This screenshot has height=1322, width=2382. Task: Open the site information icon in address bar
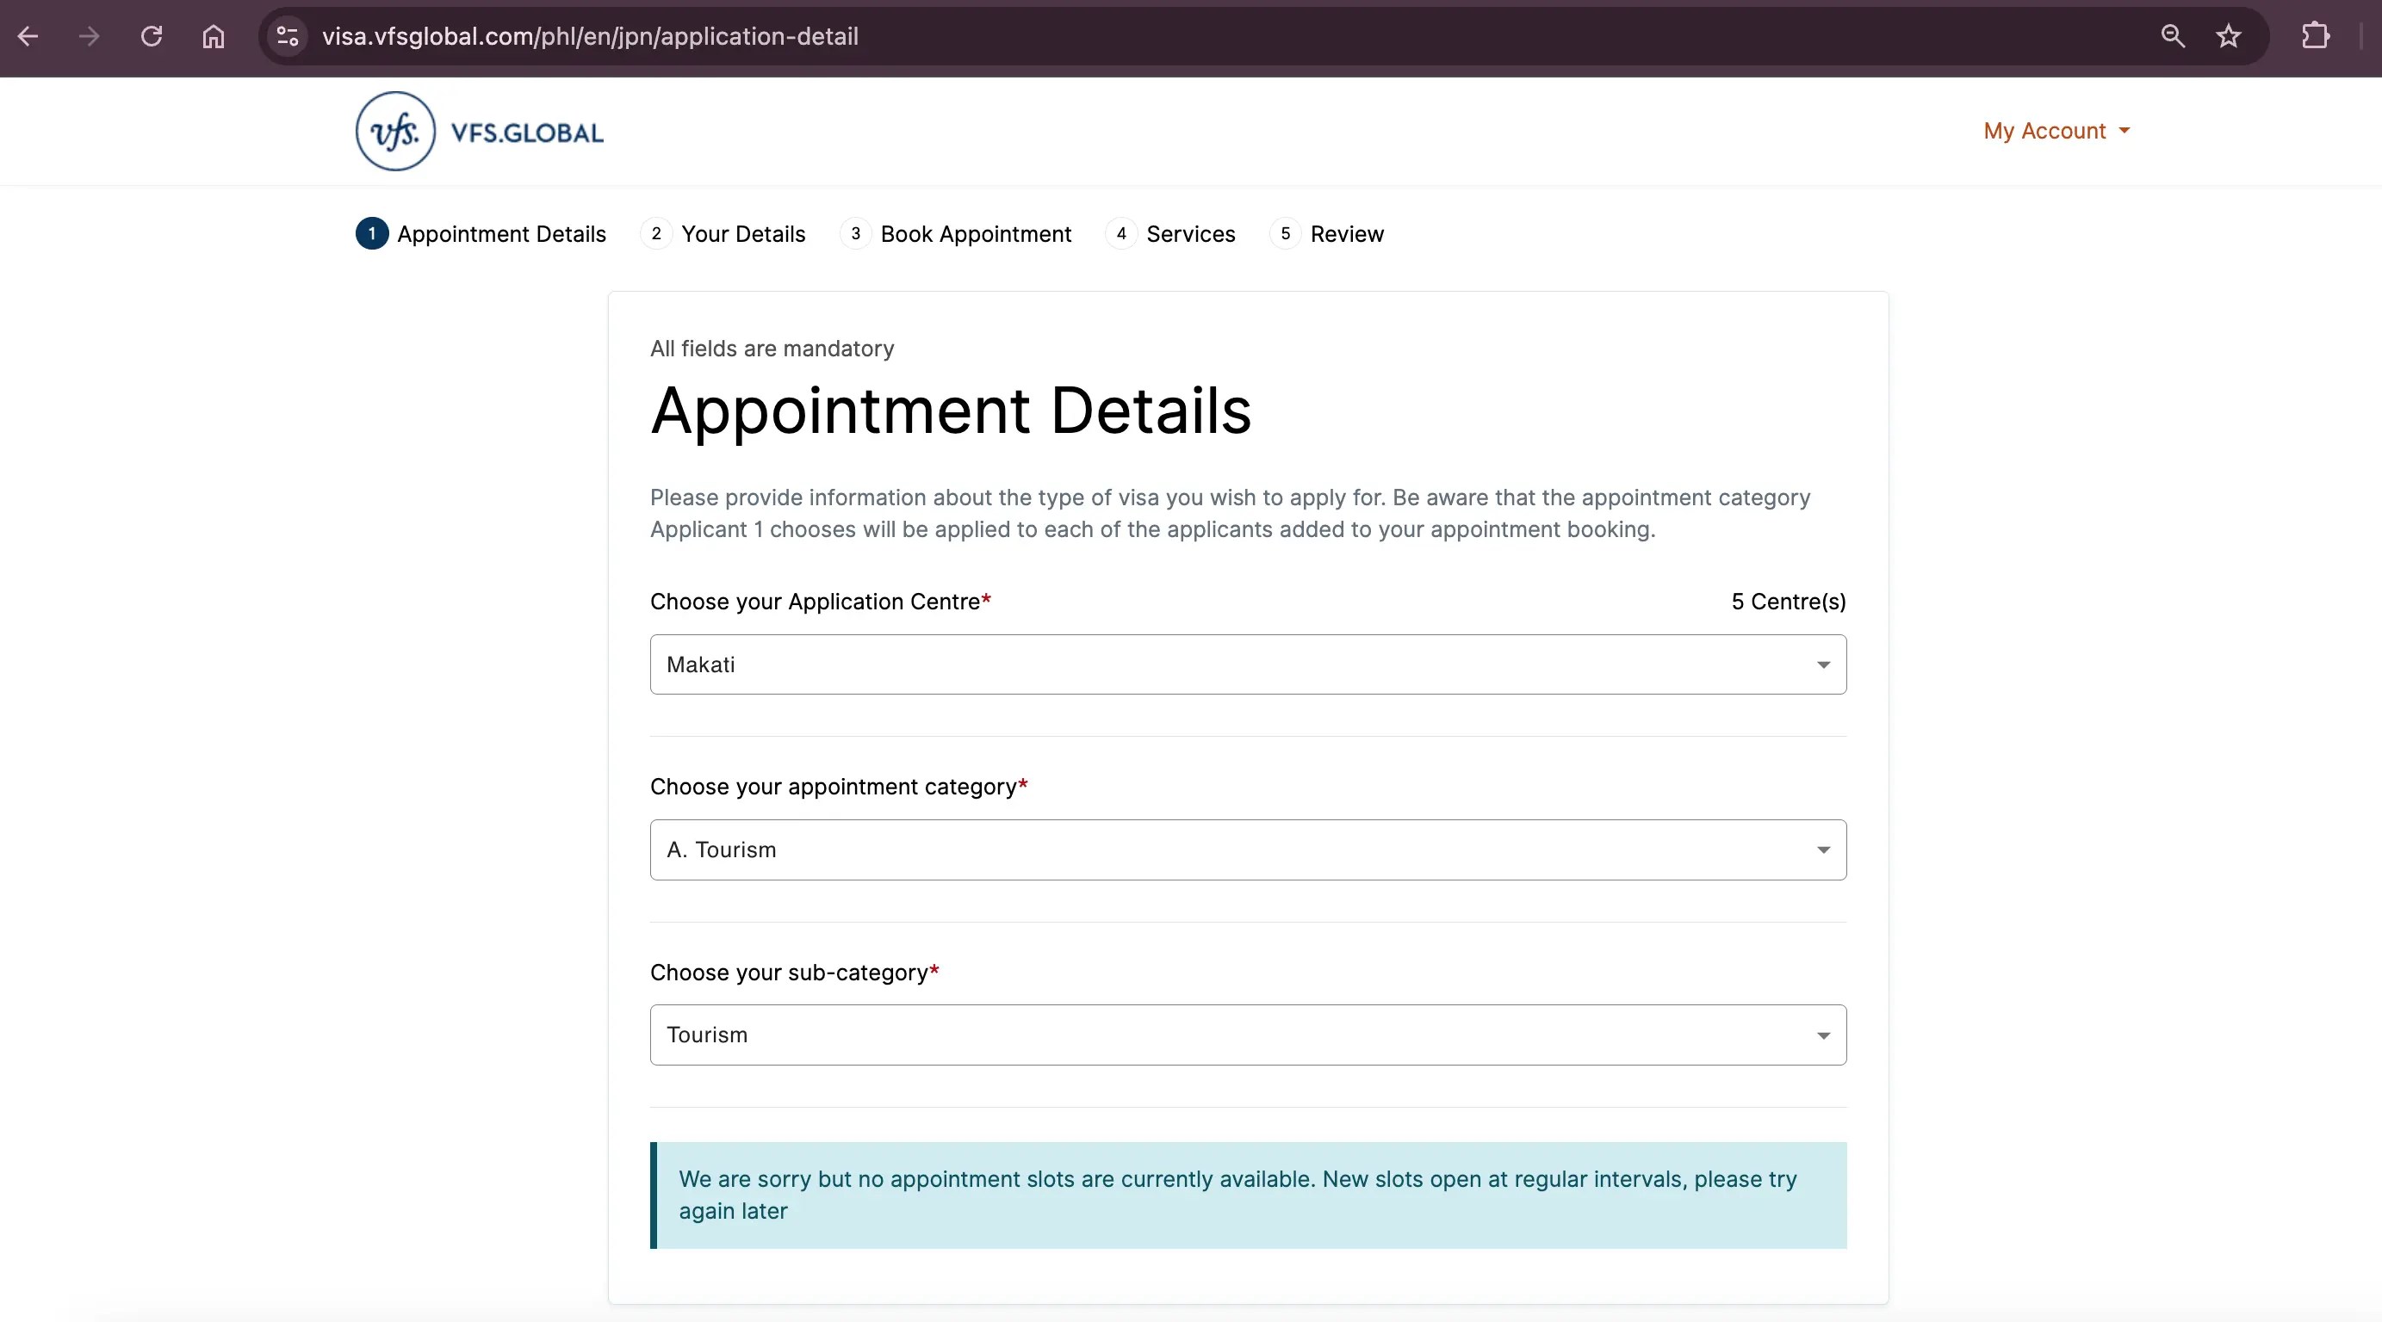click(x=288, y=37)
